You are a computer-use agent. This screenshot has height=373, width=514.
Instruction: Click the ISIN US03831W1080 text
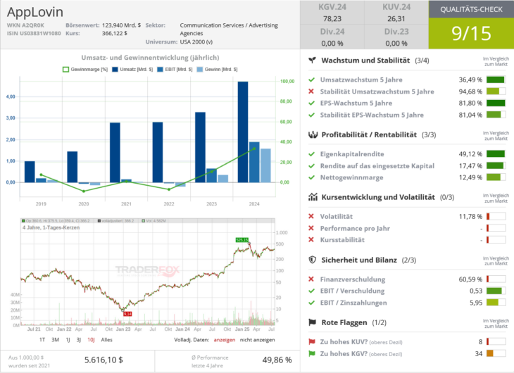click(x=34, y=34)
